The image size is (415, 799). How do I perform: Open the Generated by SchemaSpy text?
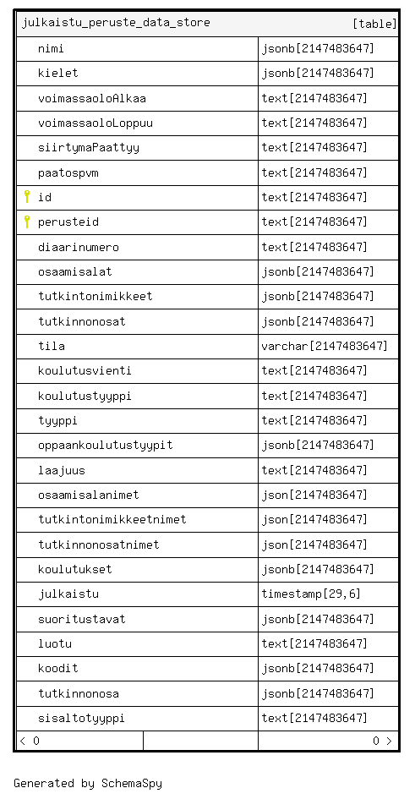coord(88,783)
